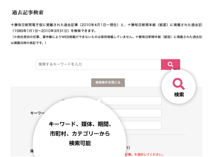
Task: Click the pink magnifier search button
Action: 170,64
